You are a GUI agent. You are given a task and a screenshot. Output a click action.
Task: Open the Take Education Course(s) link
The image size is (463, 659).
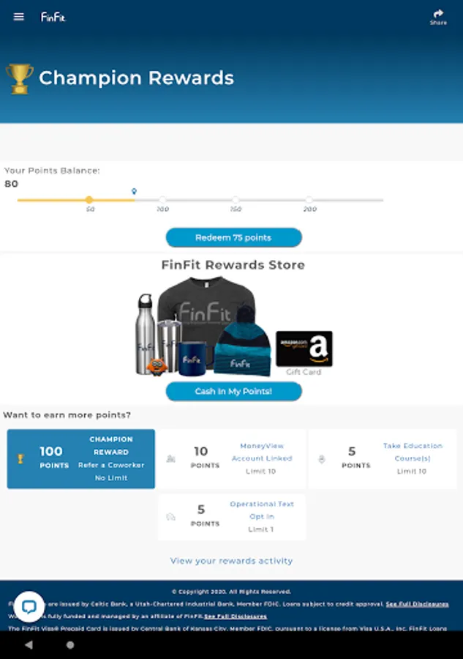coord(413,452)
